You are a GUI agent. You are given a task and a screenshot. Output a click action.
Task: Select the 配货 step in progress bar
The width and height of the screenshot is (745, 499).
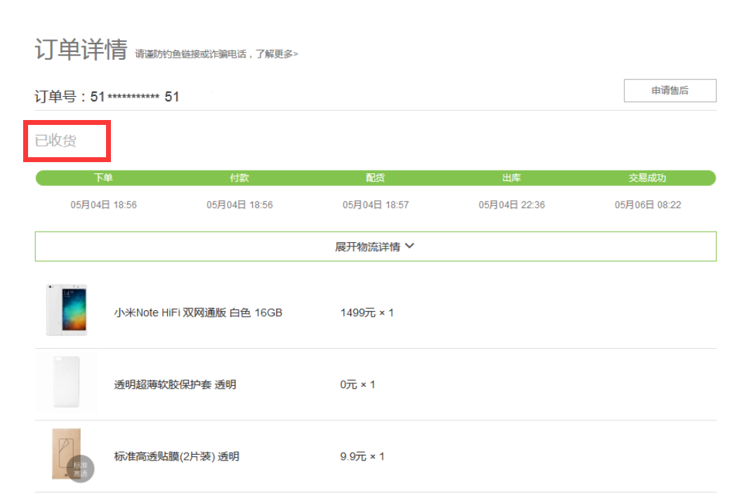pos(376,178)
